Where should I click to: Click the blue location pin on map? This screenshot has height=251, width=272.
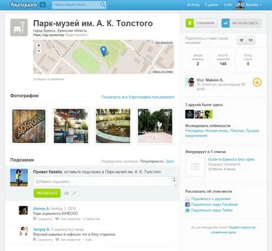[x=103, y=51]
